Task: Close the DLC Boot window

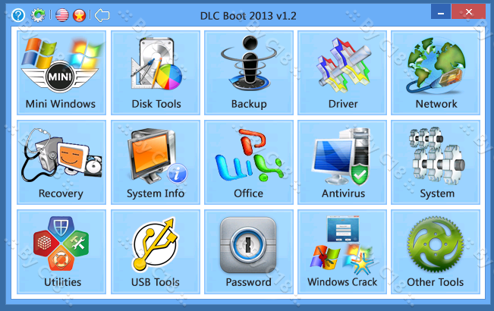Action: pos(468,12)
